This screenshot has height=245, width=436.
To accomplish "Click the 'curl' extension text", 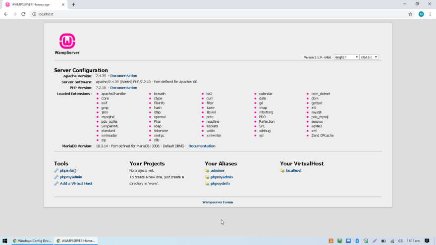I will click(x=210, y=98).
